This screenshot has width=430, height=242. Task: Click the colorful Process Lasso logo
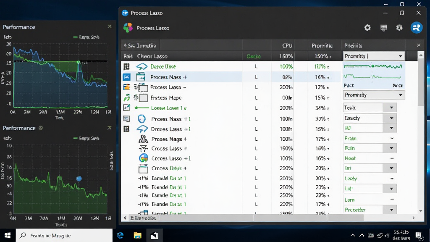[128, 28]
